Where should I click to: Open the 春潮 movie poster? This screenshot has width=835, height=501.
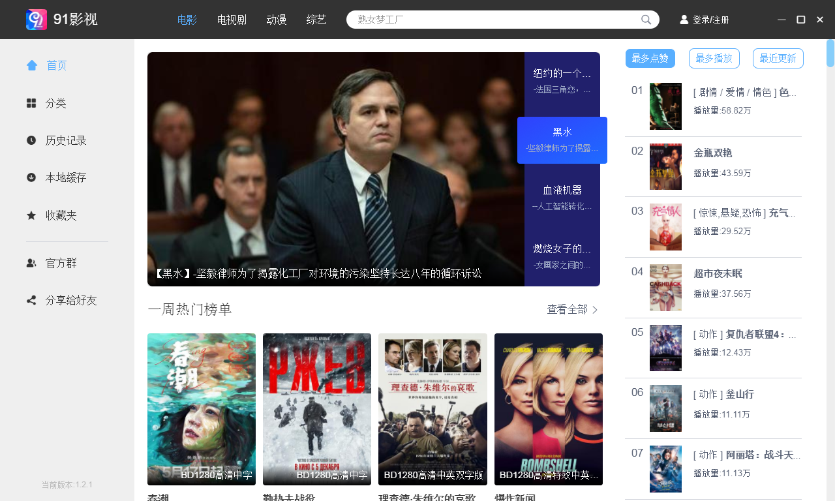coord(202,409)
